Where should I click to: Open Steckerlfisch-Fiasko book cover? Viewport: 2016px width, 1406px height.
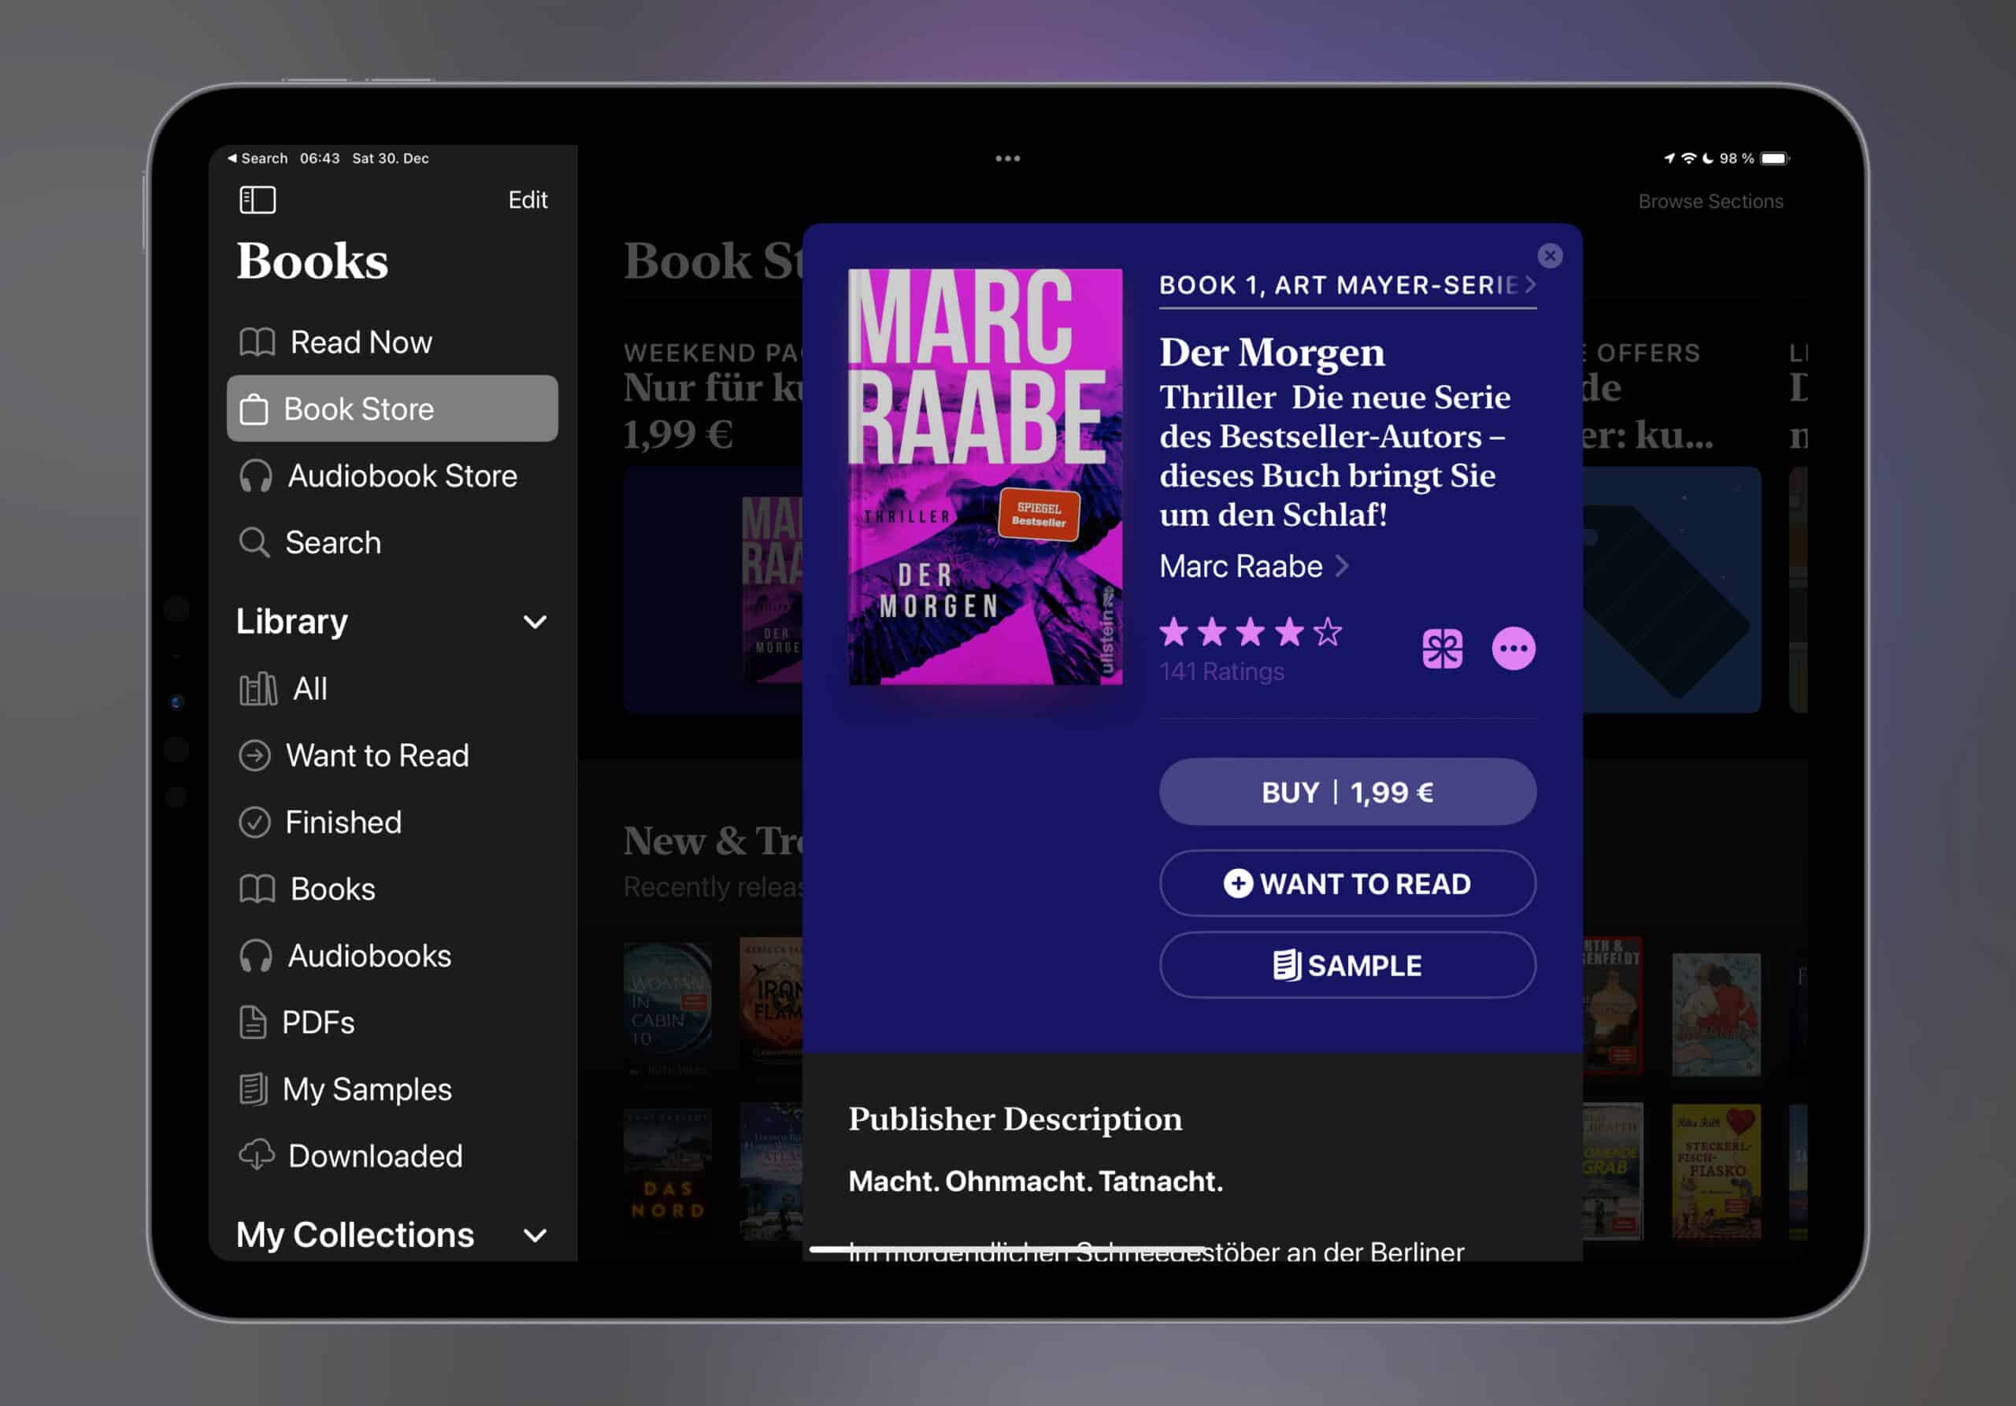1716,1171
